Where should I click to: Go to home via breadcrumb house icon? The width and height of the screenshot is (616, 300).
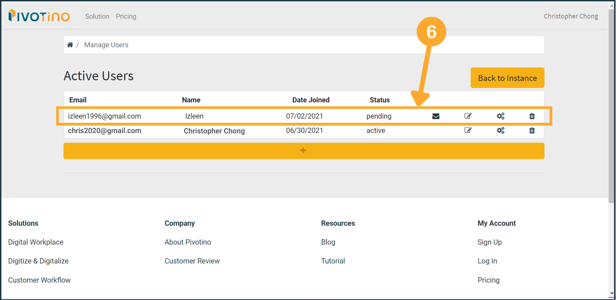coord(70,45)
